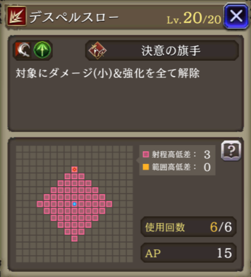
Task: Click the orange 範囲高低差 legend swatch
Action: click(x=146, y=167)
